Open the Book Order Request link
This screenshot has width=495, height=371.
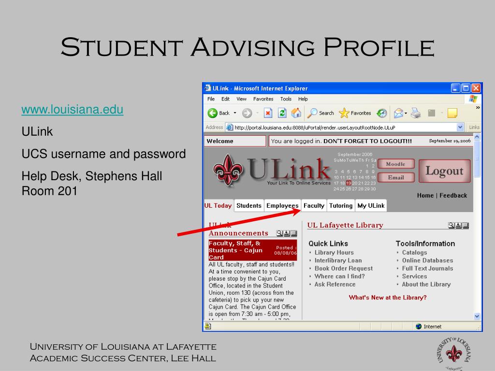(344, 268)
